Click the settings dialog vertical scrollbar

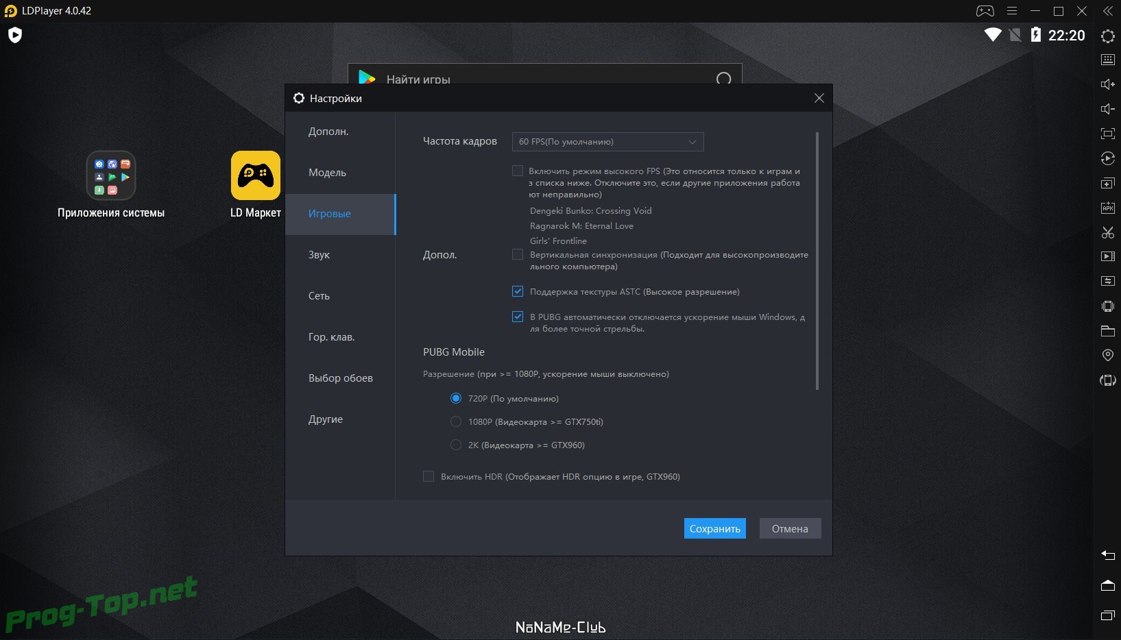coord(817,260)
